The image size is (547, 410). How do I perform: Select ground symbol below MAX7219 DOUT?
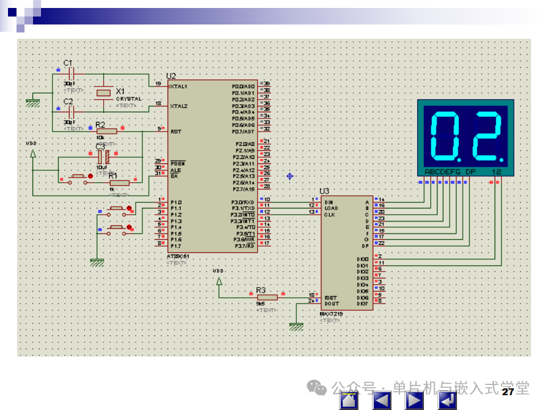[296, 327]
